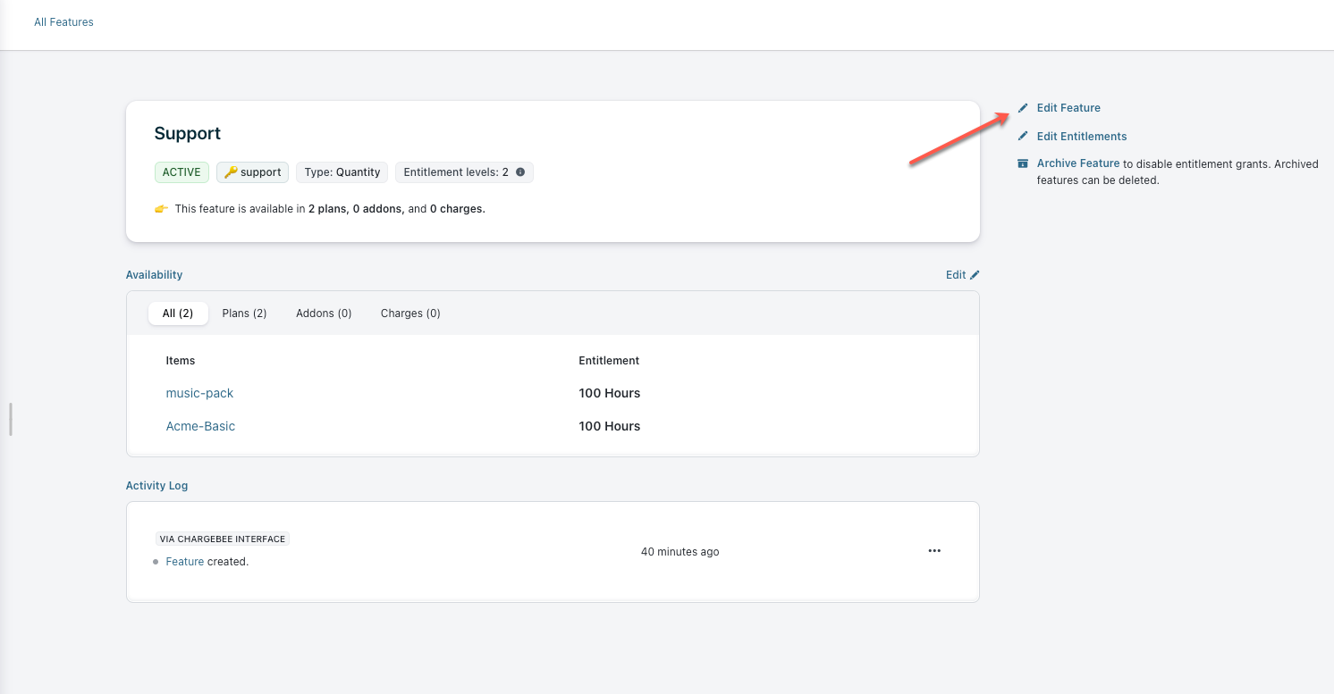Click the pencil icon next to Availability Edit
Screen dimensions: 1334x694
975,275
